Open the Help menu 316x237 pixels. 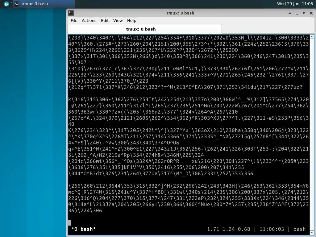(x=131, y=21)
